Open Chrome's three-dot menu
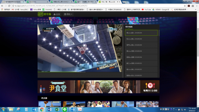The width and height of the screenshot is (199, 112). click(197, 6)
